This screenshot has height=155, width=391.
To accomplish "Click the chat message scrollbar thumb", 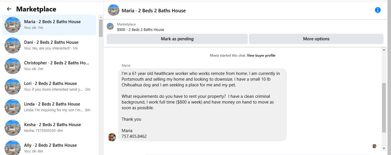I will point(384,108).
